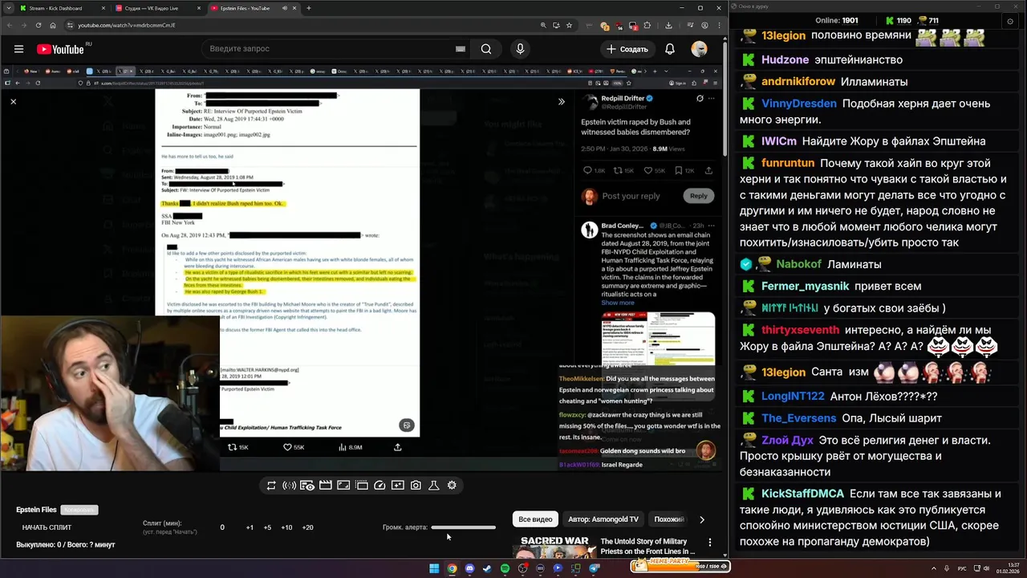Image resolution: width=1027 pixels, height=578 pixels.
Task: Add +20 minutes to split
Action: [x=307, y=527]
